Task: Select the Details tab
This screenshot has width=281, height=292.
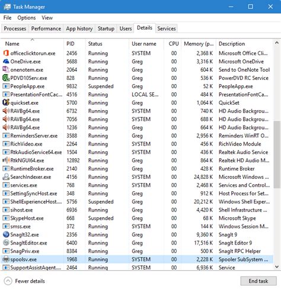Action: click(x=145, y=28)
